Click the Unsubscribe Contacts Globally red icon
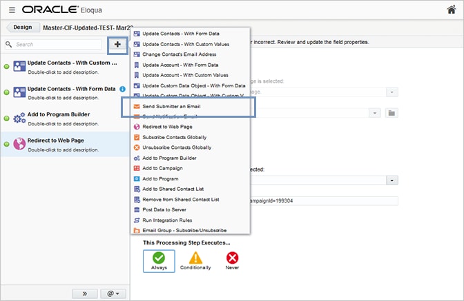464x301 pixels. [x=137, y=147]
